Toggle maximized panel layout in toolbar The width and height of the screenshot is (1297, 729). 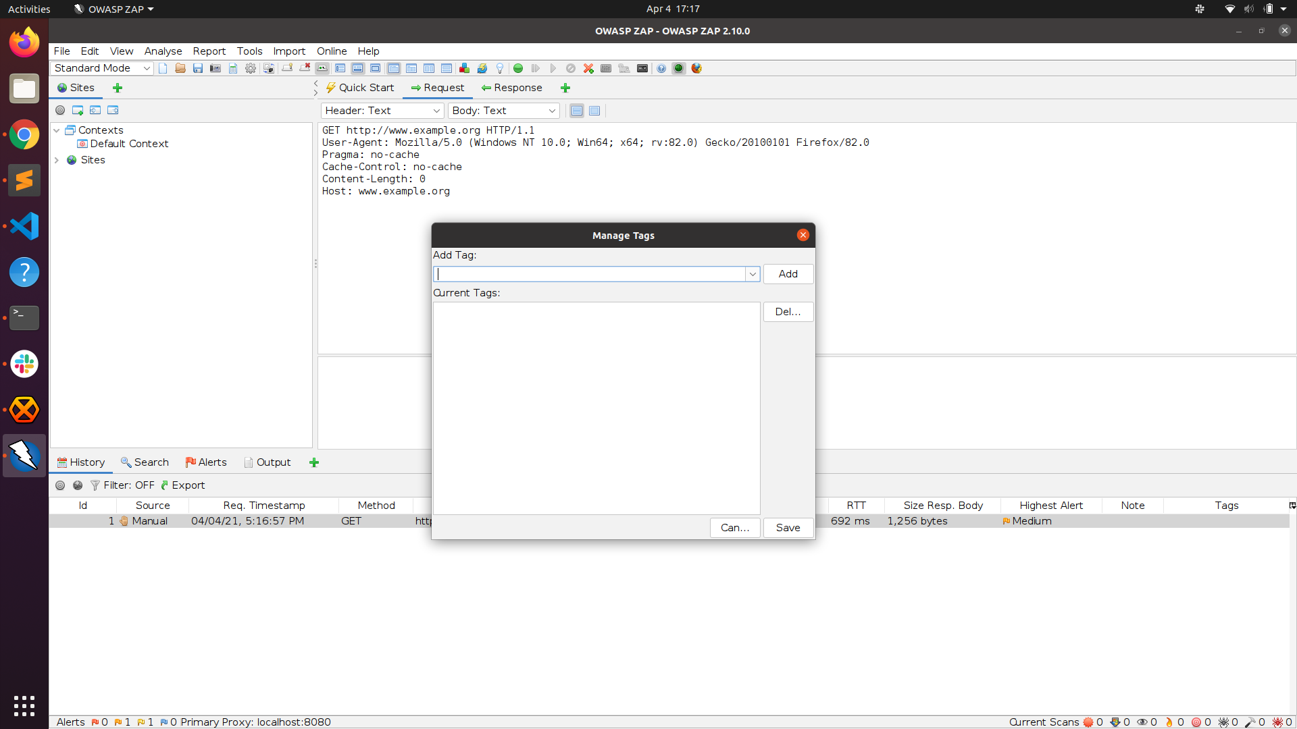[375, 68]
